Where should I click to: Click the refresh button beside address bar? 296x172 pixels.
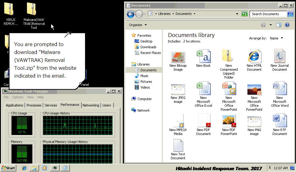[x=245, y=14]
